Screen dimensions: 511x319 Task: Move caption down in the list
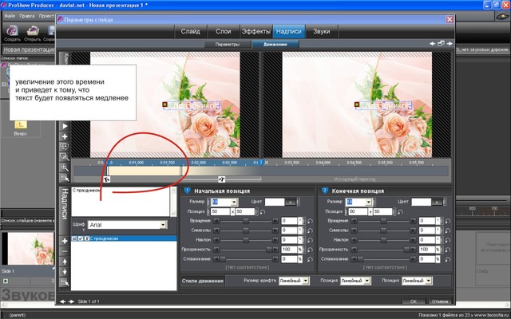(65, 272)
